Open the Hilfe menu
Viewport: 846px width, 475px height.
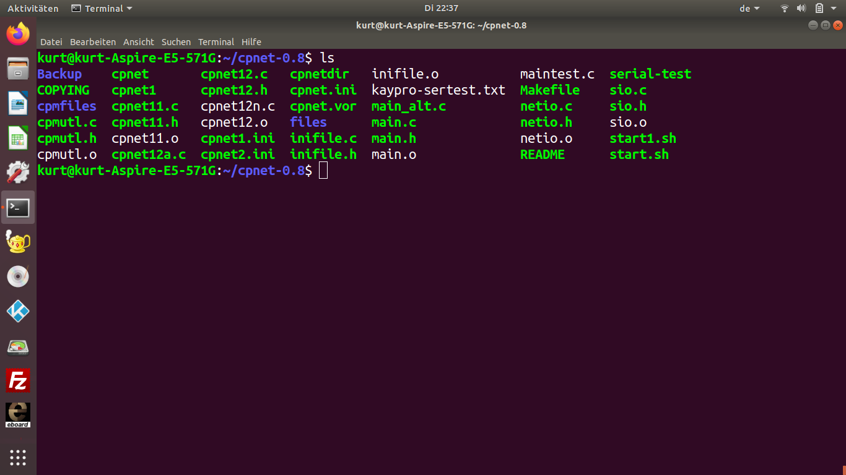click(x=251, y=42)
